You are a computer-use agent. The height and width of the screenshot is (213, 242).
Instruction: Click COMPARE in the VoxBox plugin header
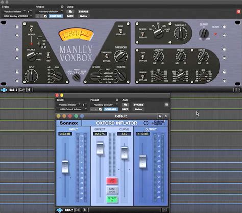click(x=56, y=16)
